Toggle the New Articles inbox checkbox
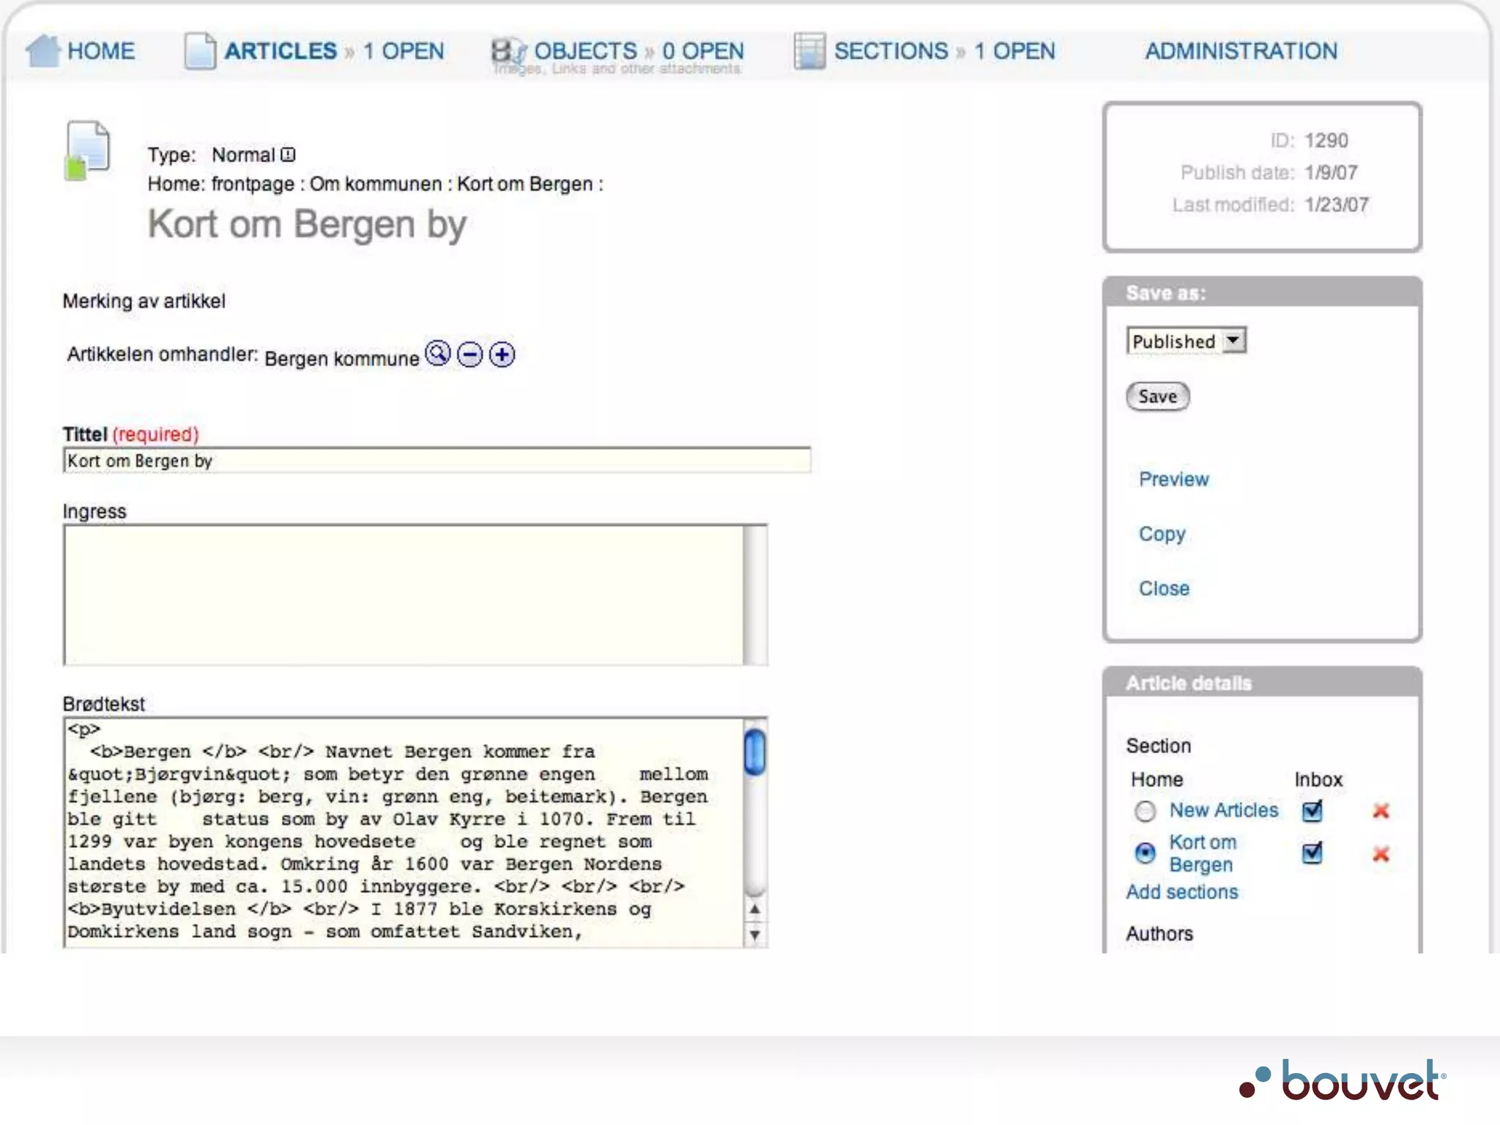The height and width of the screenshot is (1125, 1500). click(x=1312, y=811)
